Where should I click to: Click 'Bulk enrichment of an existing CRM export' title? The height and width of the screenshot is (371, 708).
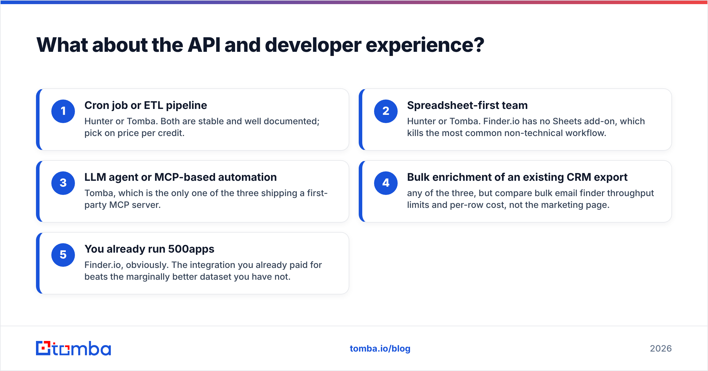click(x=517, y=177)
